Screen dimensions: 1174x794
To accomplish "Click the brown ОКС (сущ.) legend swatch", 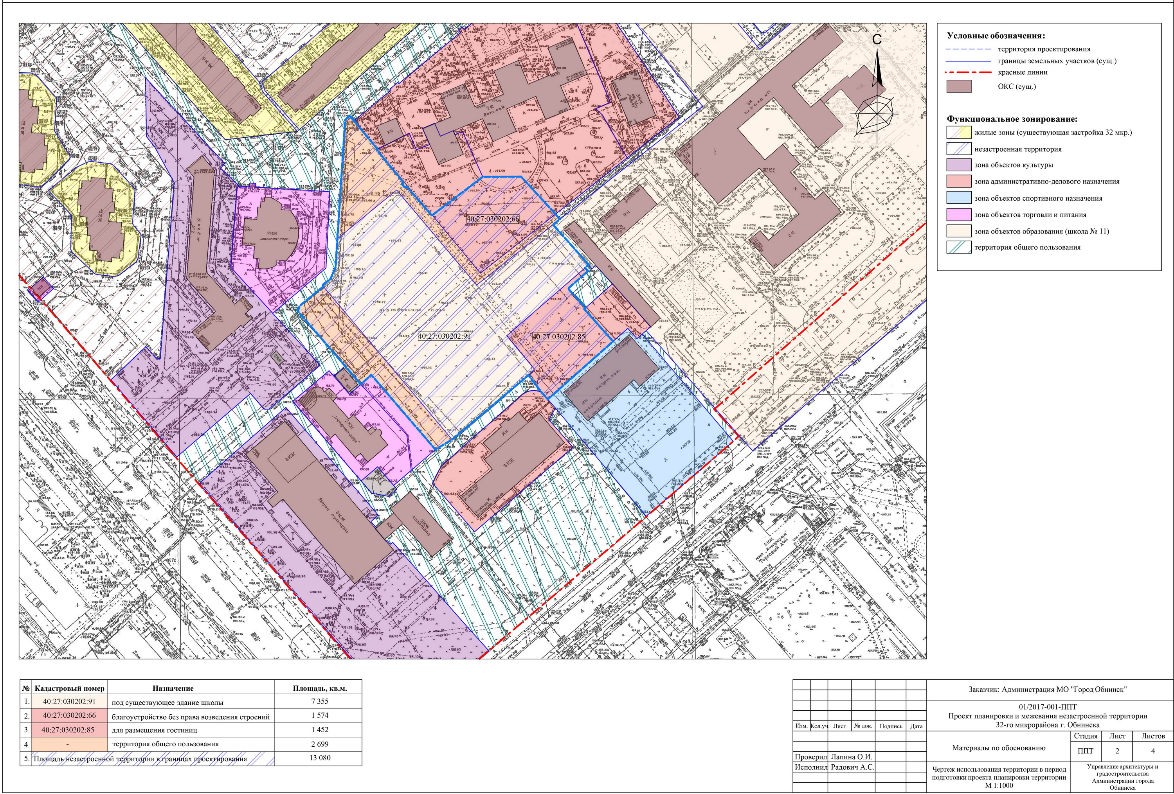I will pos(959,87).
